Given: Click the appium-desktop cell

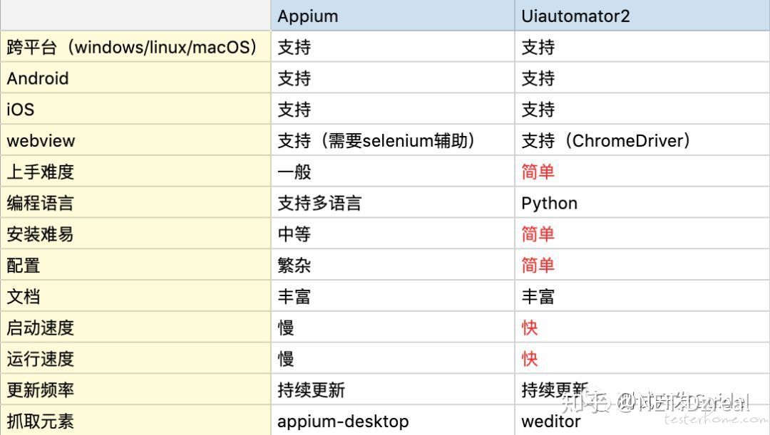Looking at the screenshot, I should pyautogui.click(x=343, y=421).
